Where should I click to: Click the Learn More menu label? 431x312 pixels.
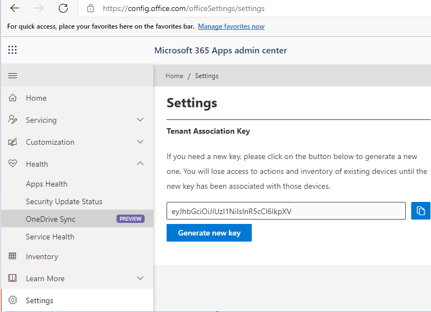[x=45, y=278]
